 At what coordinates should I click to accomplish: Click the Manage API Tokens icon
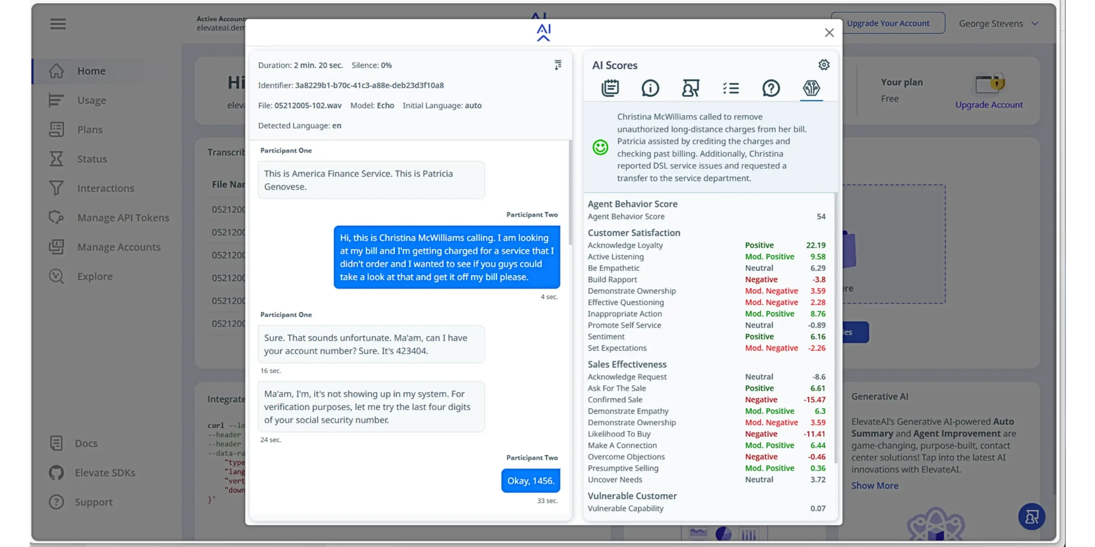56,218
